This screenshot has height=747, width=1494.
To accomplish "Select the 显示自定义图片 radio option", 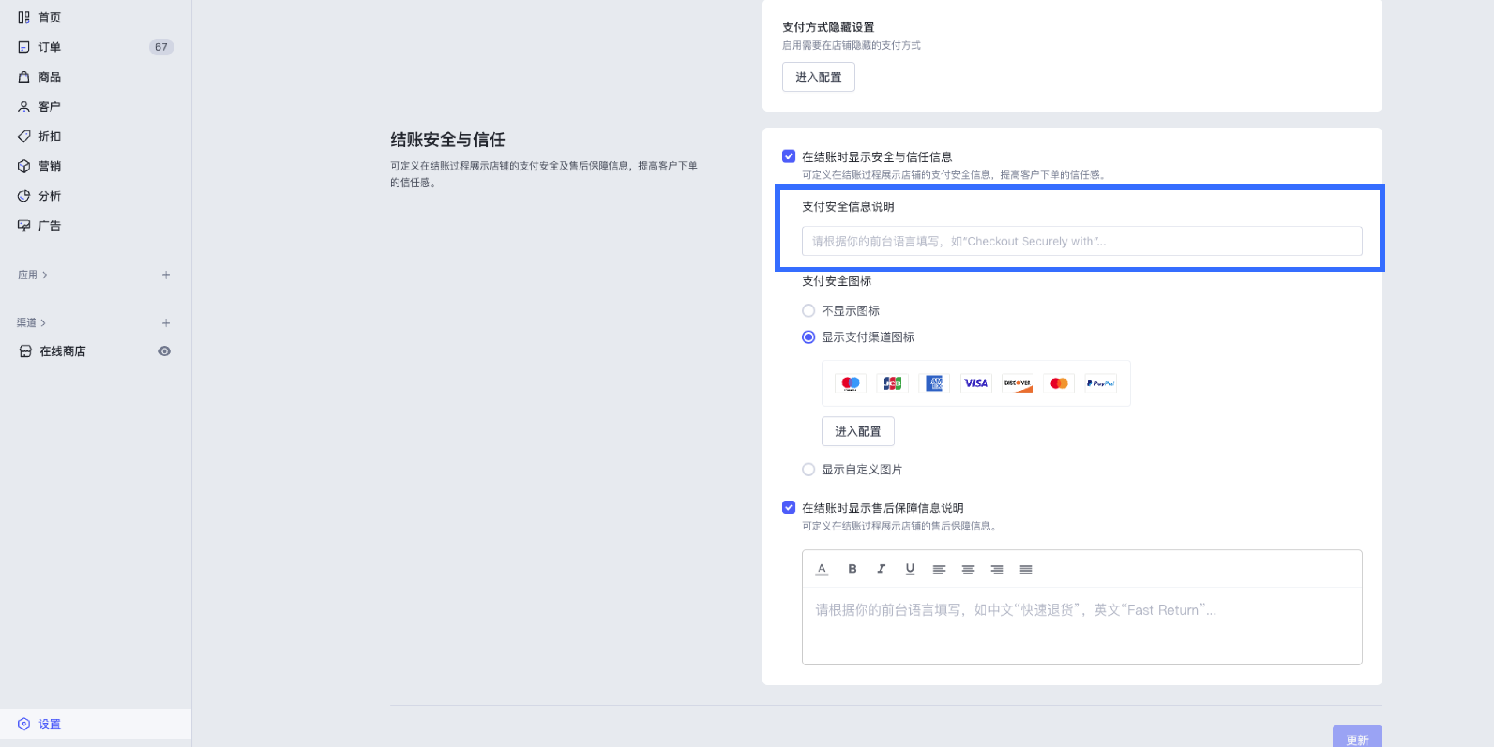I will [x=808, y=469].
